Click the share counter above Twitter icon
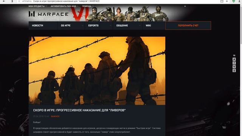Image resolution: width=242 pixels, height=136 pixels. 234,56
